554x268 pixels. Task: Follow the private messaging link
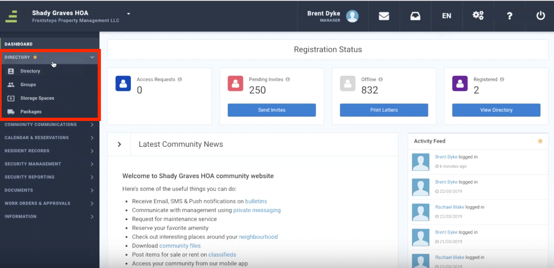tap(257, 210)
